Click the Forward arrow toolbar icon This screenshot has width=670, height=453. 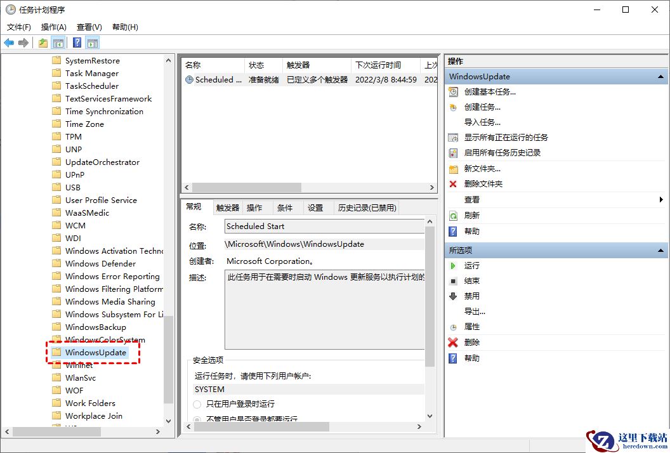pos(24,43)
